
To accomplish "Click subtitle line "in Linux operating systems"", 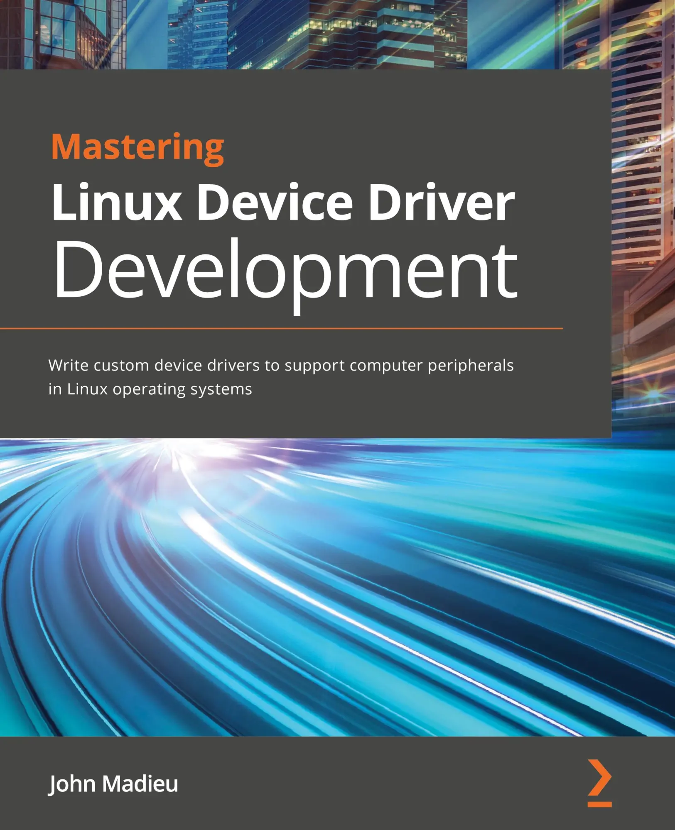I will tap(150, 390).
